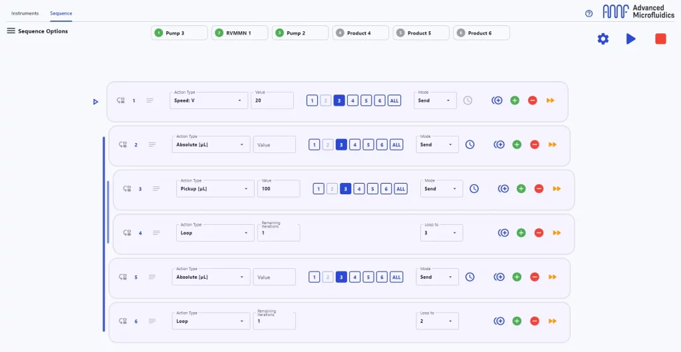Click the loop-group icon on step 2
Screen dimensions: 681x352
coord(123,144)
